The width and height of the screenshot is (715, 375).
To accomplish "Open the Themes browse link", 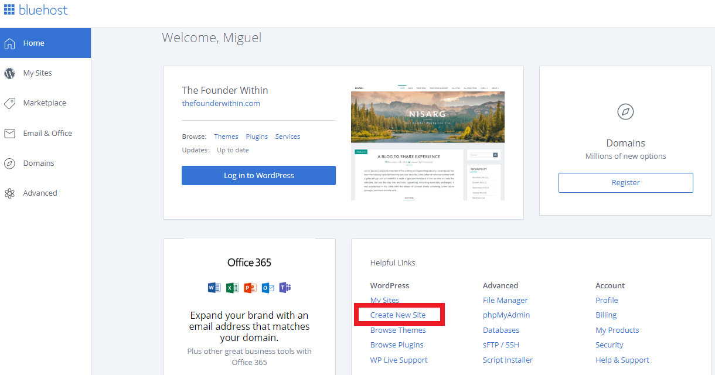I will coord(226,136).
